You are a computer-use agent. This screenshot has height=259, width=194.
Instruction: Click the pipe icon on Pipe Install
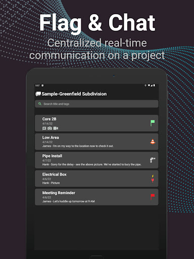pos(153,160)
